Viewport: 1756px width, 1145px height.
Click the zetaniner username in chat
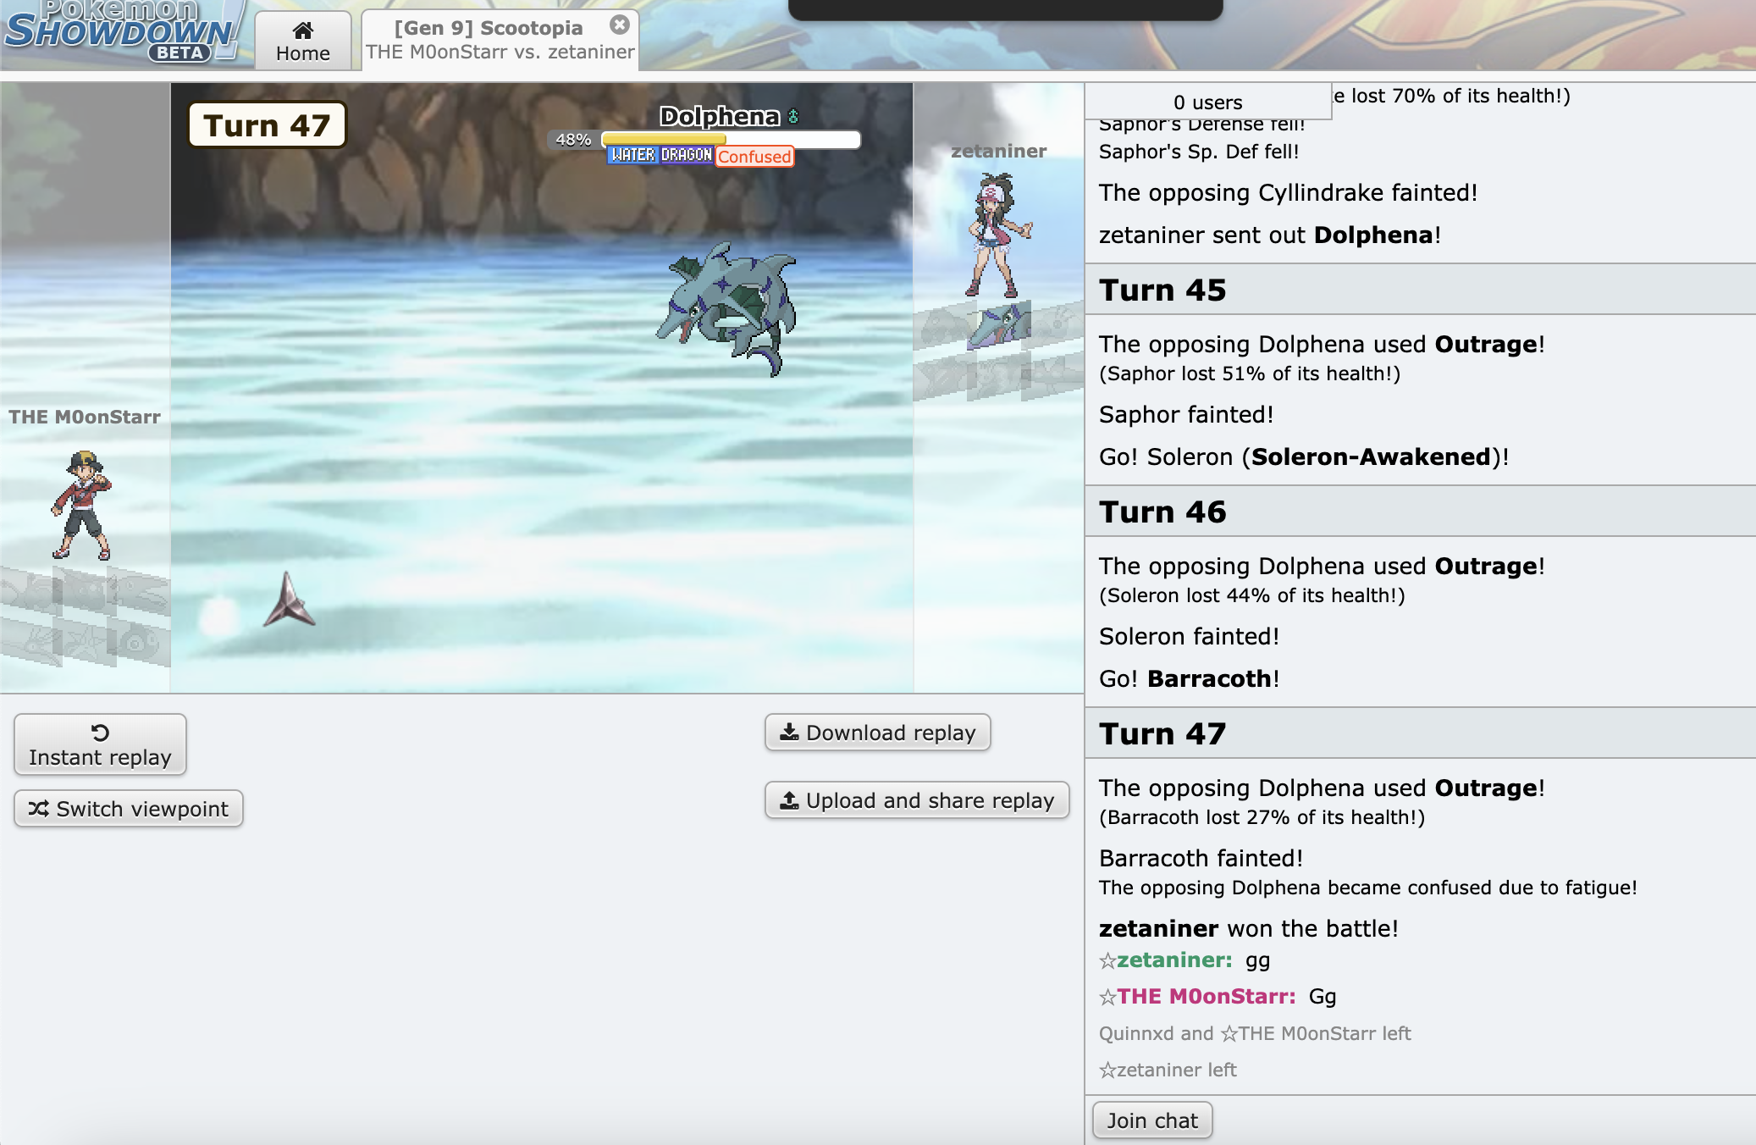click(x=1173, y=960)
